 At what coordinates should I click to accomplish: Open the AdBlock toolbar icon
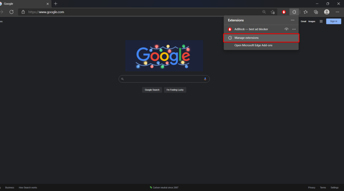click(x=284, y=12)
